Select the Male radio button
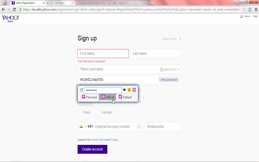 tap(80, 113)
